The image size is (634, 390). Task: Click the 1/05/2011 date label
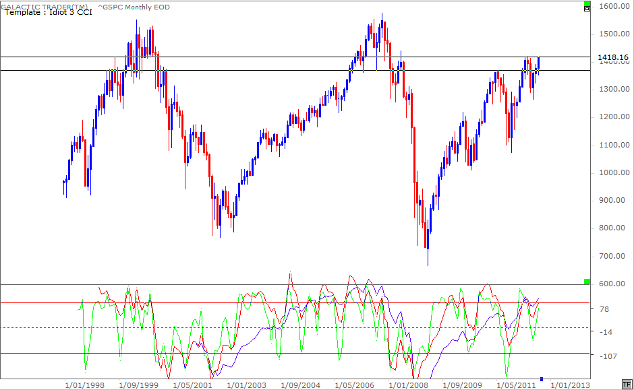(517, 385)
